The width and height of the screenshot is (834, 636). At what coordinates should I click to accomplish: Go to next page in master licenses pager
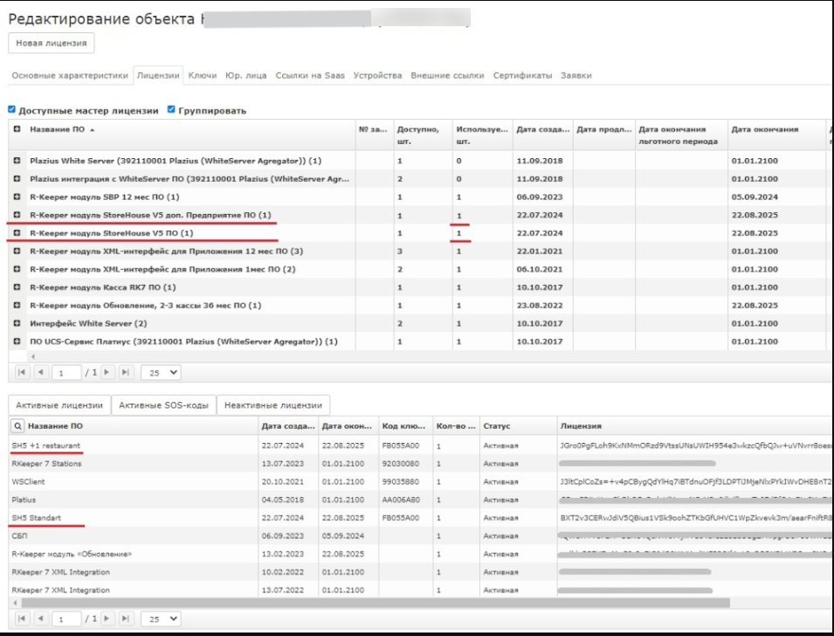107,372
